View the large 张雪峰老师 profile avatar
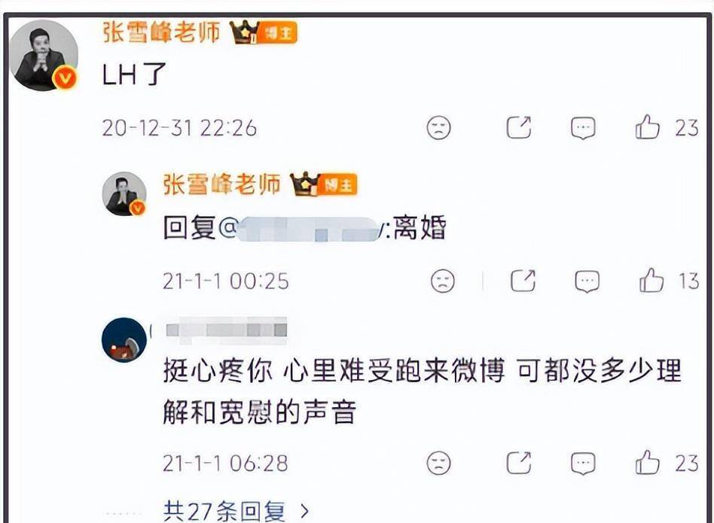The height and width of the screenshot is (523, 714). tap(44, 56)
